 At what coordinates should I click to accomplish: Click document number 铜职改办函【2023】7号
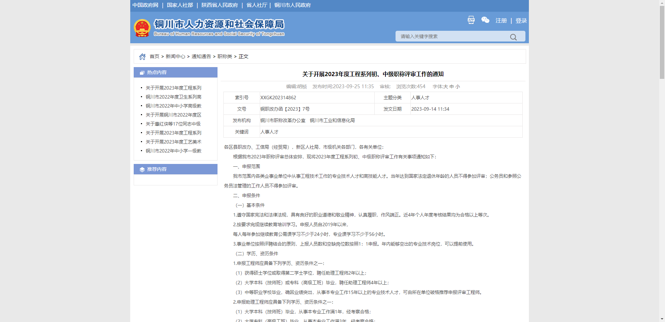285,109
